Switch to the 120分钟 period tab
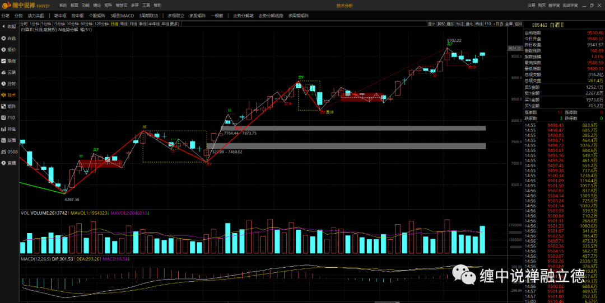605x303 pixels. pyautogui.click(x=101, y=24)
